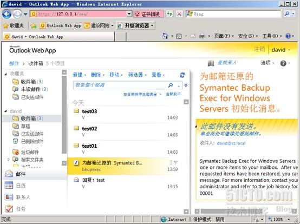Open the Page (P) menu
The height and width of the screenshot is (224, 300).
[224, 36]
